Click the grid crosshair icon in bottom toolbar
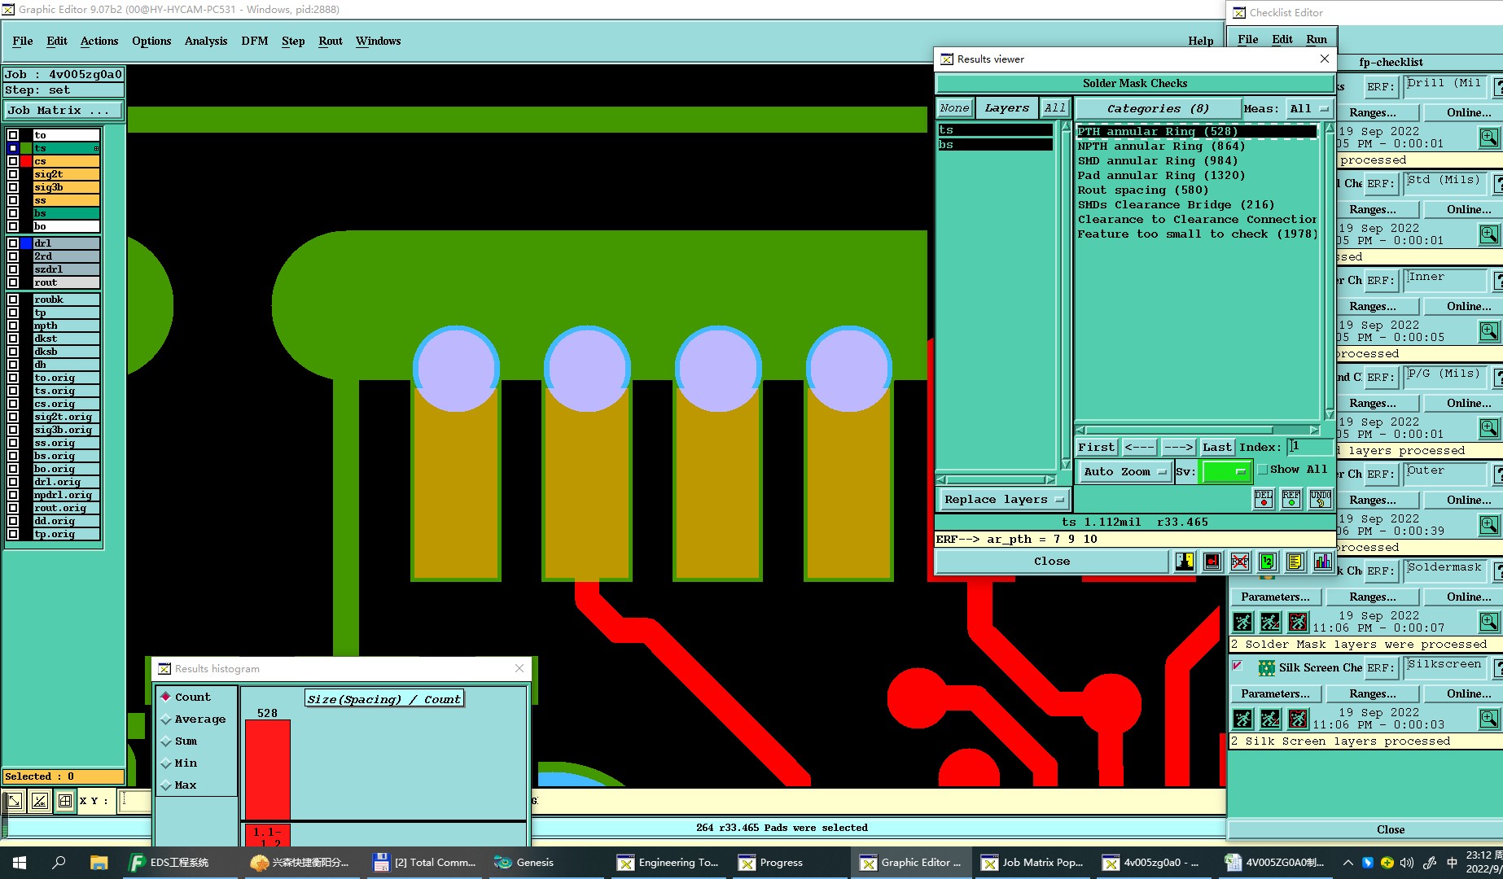 [x=65, y=801]
